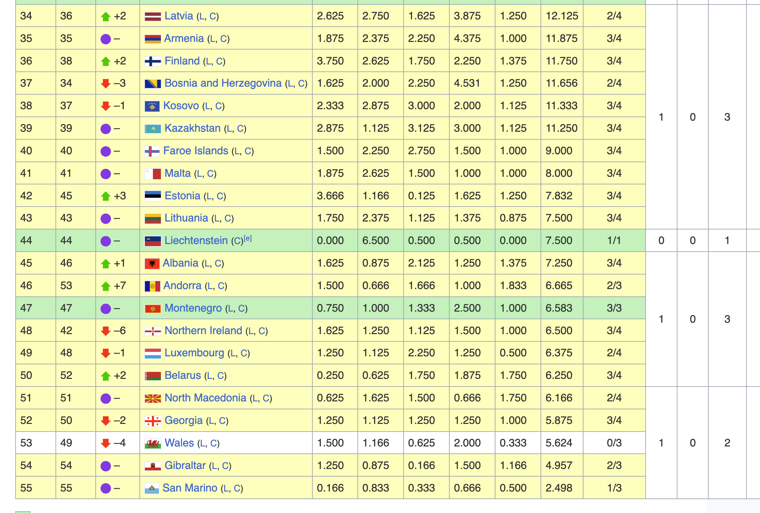Click the 0/3 teams cell for Wales
This screenshot has height=513, width=760.
(x=614, y=443)
